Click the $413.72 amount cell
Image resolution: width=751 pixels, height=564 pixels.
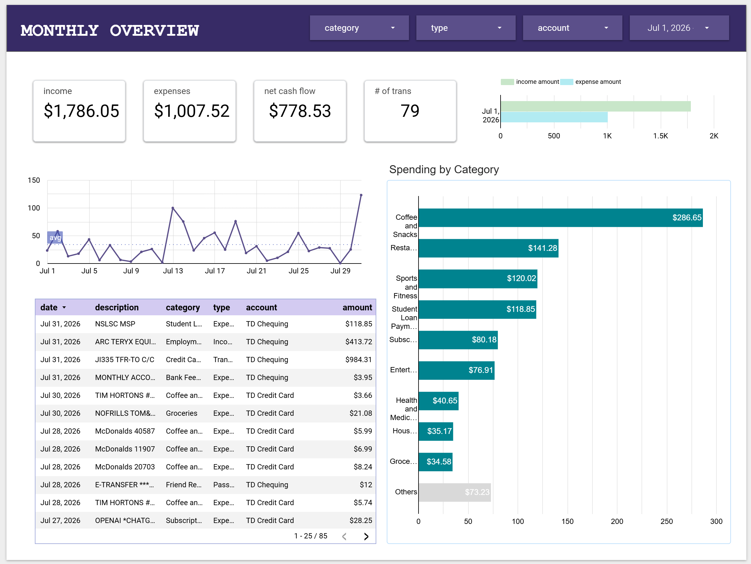[x=358, y=342]
